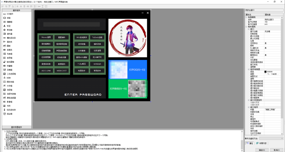Select the 热键框 hotkey box component
The image size is (285, 152).
[x=8, y=66]
